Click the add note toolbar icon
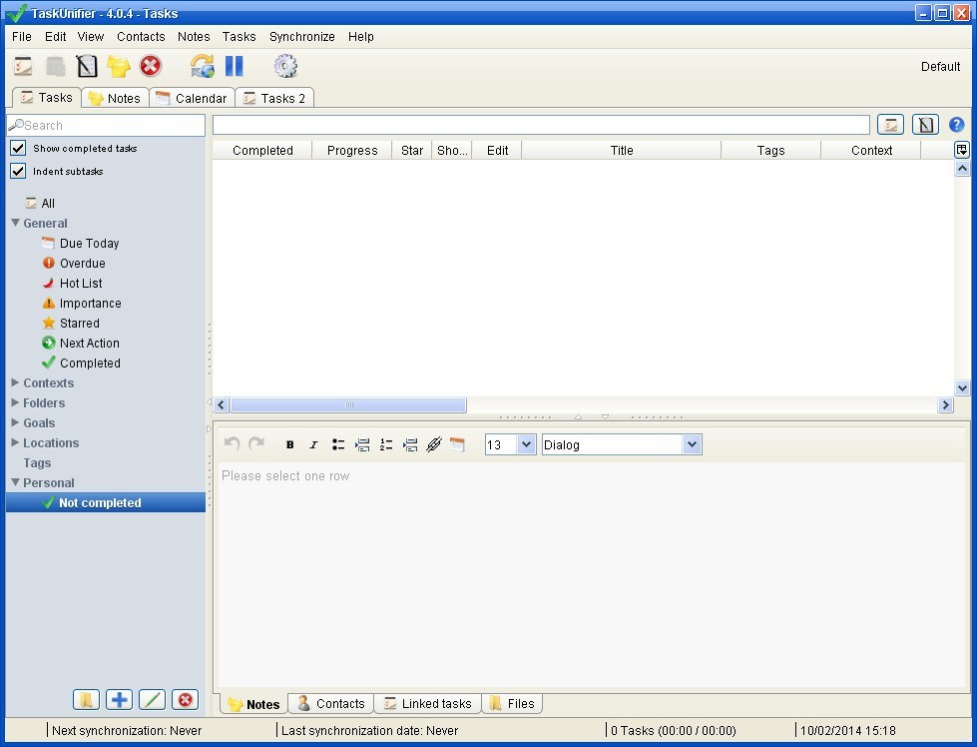 (87, 66)
